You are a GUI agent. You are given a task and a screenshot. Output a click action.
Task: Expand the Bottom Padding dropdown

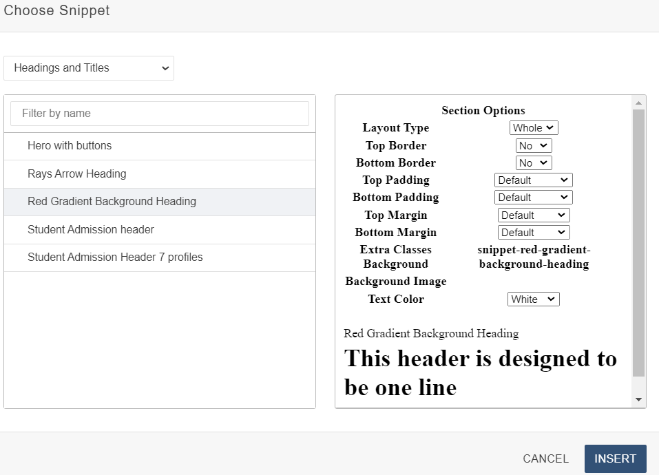coord(534,198)
